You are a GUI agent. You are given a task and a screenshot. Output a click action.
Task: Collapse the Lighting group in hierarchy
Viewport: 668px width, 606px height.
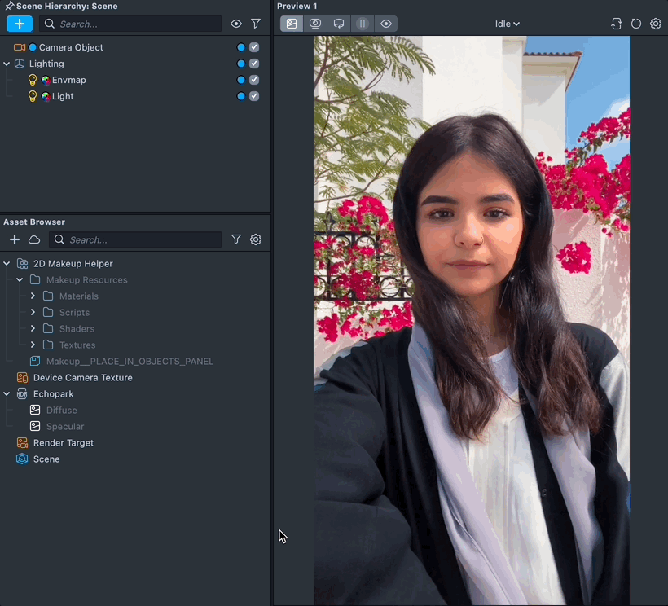click(7, 64)
